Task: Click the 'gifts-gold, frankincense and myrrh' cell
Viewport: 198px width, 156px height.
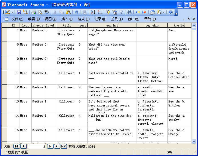Action: pyautogui.click(x=179, y=49)
